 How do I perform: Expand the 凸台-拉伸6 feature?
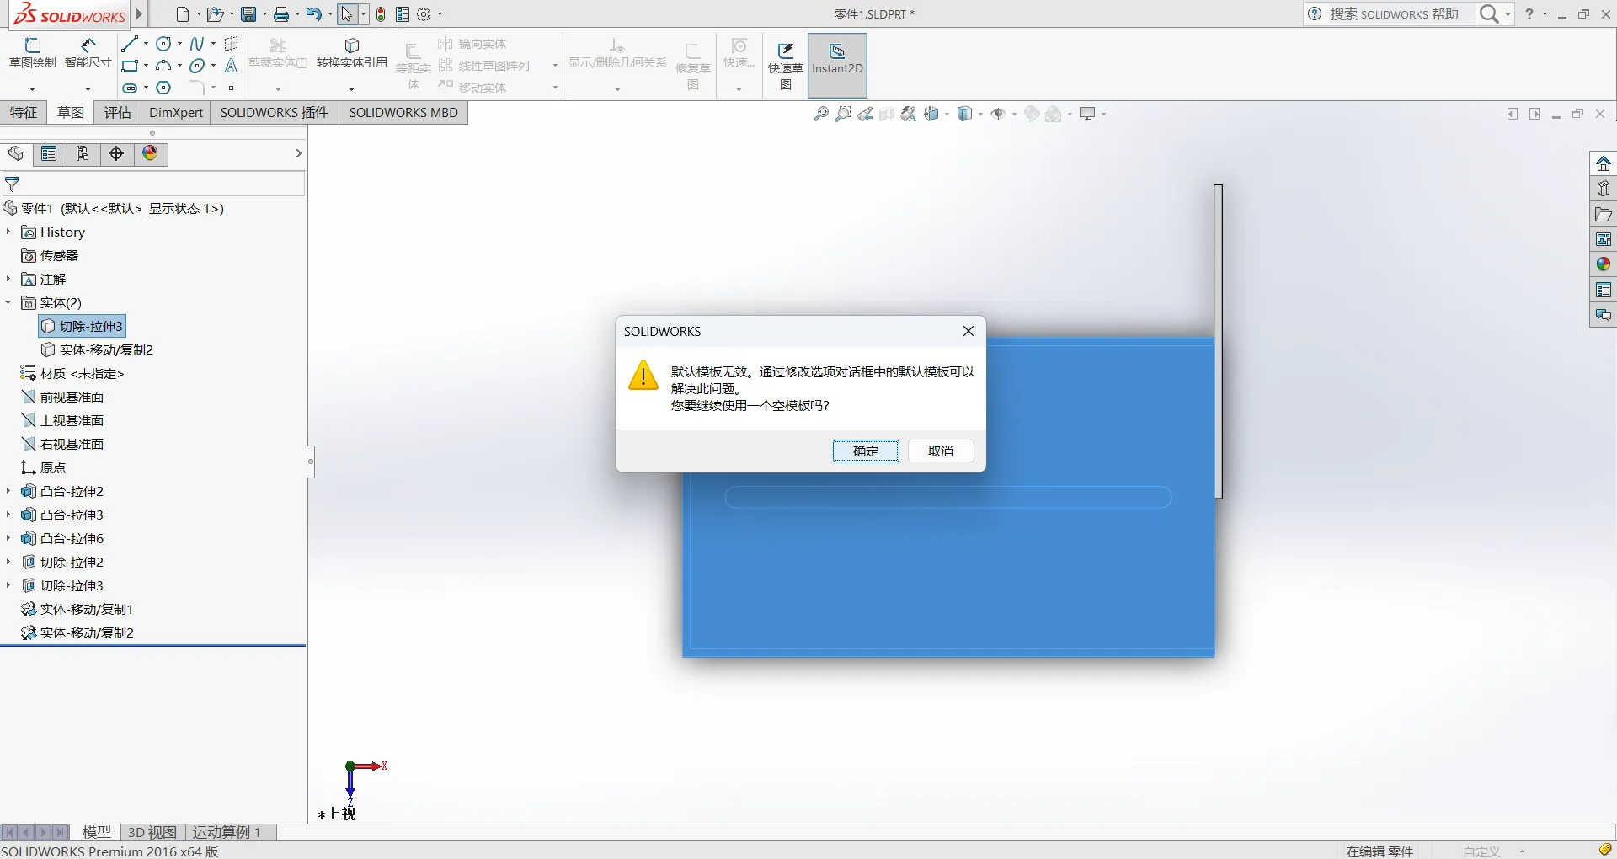8,538
